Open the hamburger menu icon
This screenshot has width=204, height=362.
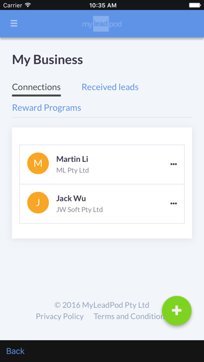coord(14,23)
